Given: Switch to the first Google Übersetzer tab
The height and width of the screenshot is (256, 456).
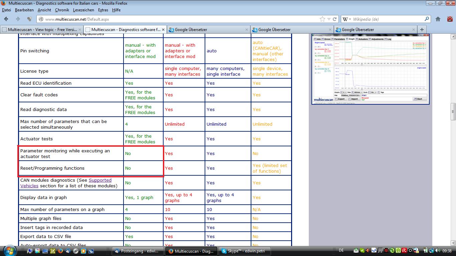Looking at the screenshot, I should pos(208,30).
